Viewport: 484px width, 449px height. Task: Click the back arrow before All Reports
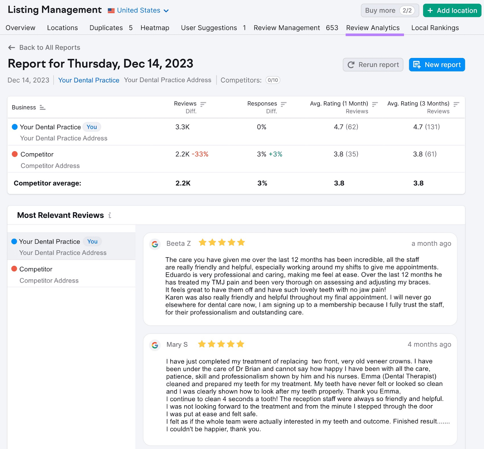[x=11, y=47]
